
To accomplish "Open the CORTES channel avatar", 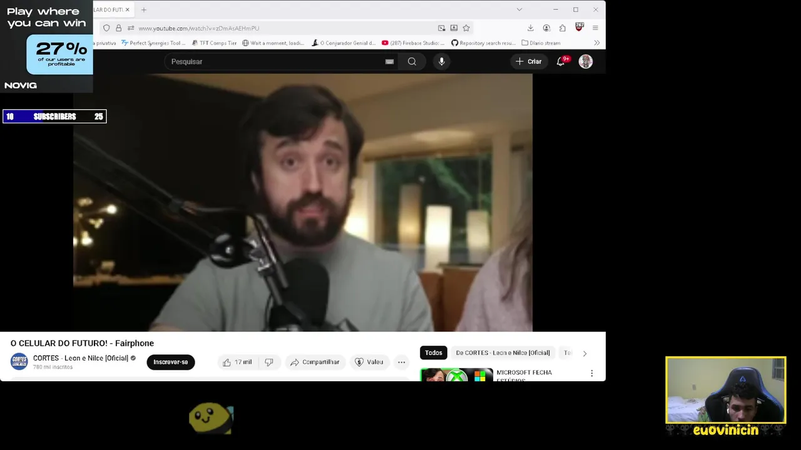I will pyautogui.click(x=19, y=362).
